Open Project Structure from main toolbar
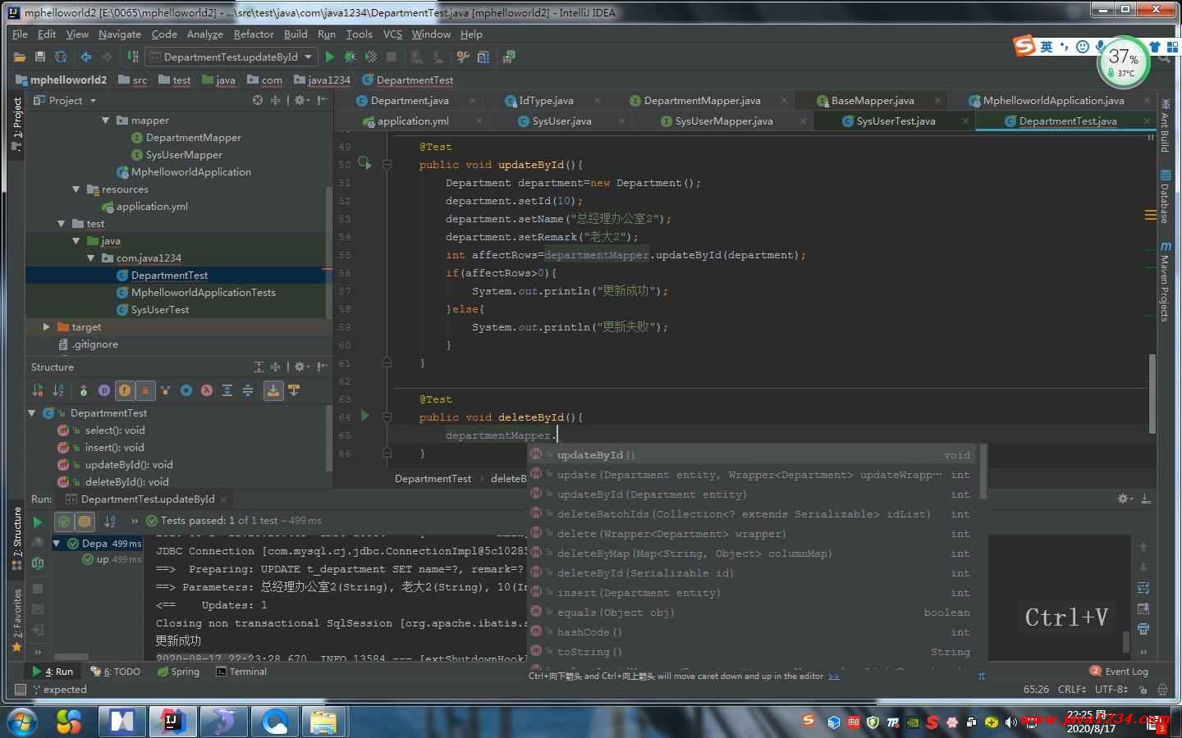Screen dimensions: 1182x738 tap(483, 57)
